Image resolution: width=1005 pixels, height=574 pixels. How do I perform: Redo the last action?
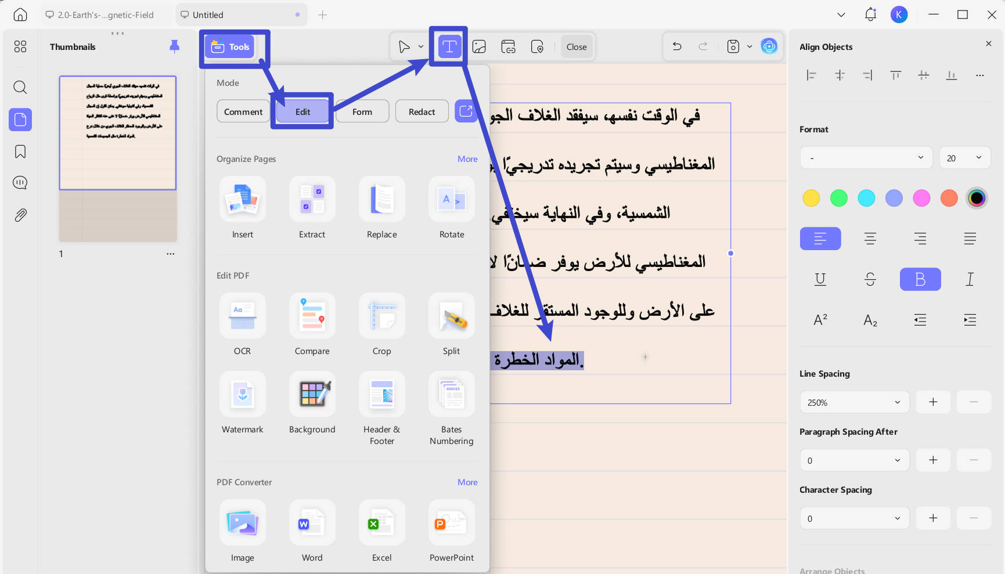point(703,46)
